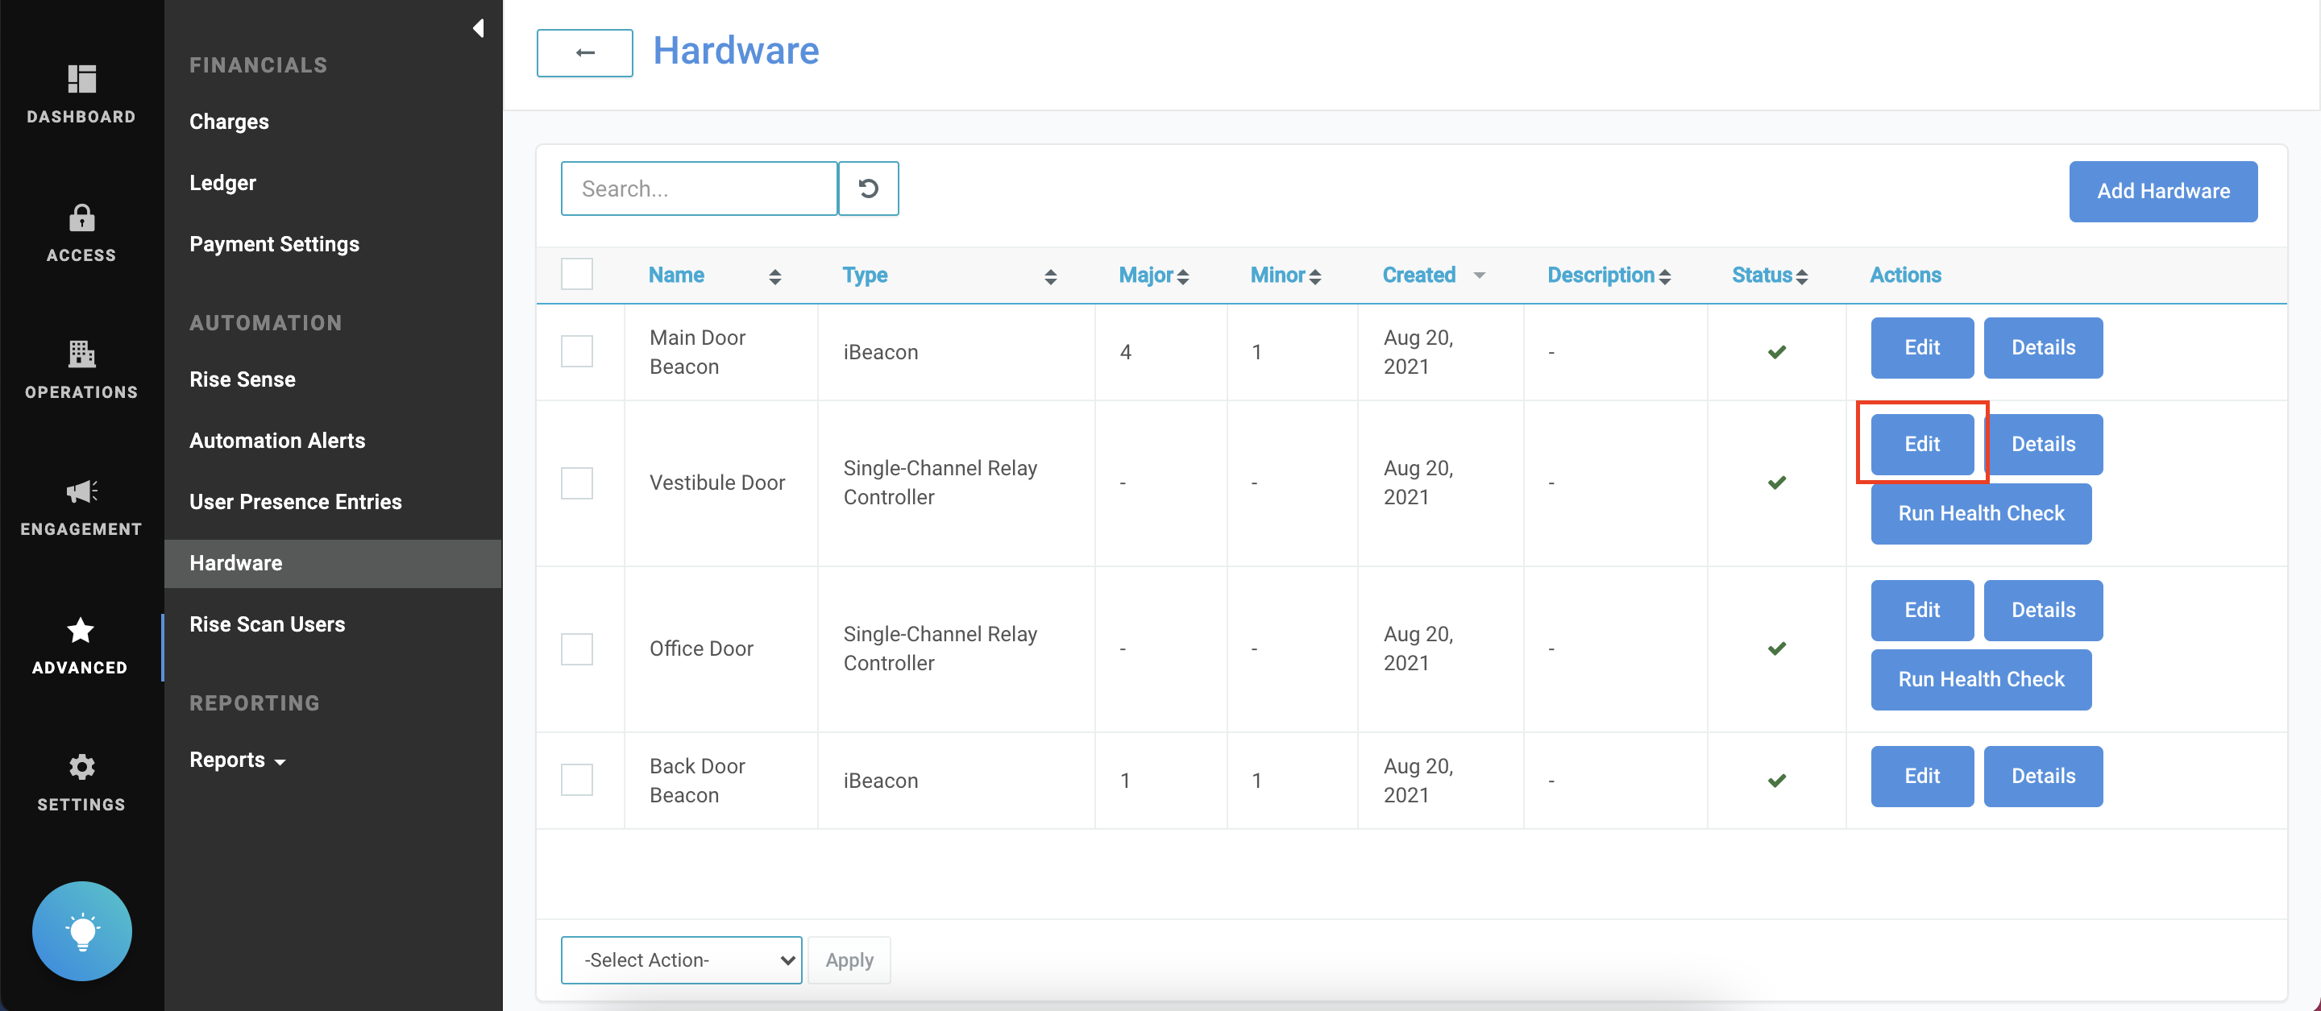2321x1011 pixels.
Task: Toggle the select-all header checkbox
Action: click(x=577, y=274)
